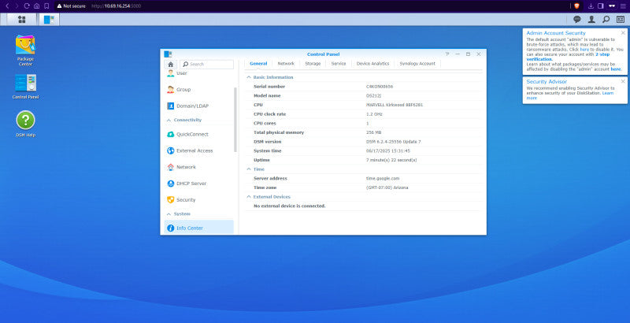Screen dimensions: 630x323
Task: Click the browser address bar URL
Action: coord(116,6)
